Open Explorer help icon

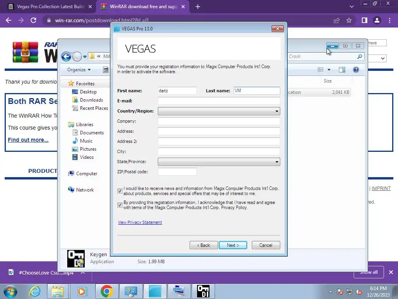[356, 70]
